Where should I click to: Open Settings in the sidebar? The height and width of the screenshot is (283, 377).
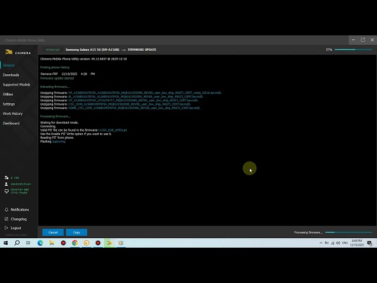tap(9, 104)
